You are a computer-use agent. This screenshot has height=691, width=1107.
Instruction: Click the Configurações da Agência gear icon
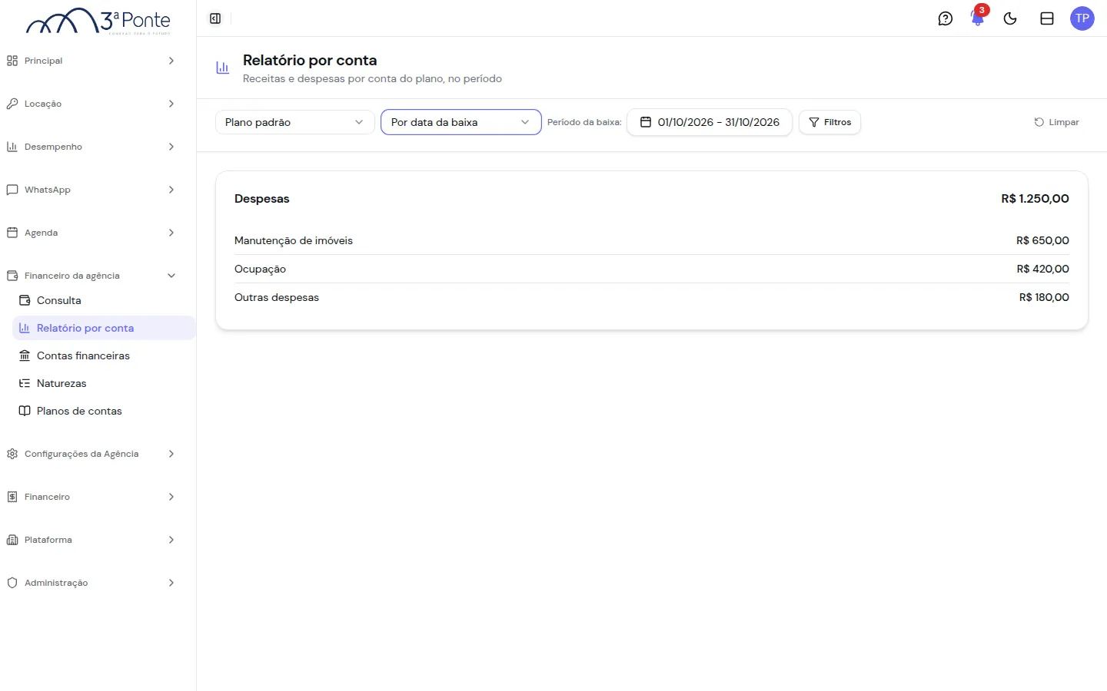[12, 454]
